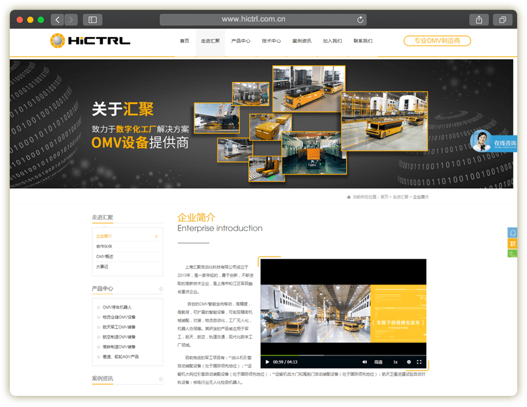Screen dimensions: 527x407
Task: Open 在线咨询 online consultation button
Action: click(494, 142)
